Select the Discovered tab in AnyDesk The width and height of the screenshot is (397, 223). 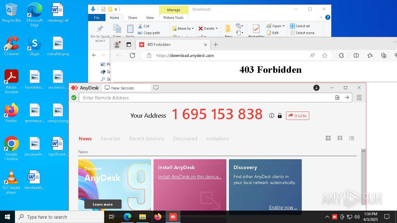pos(185,138)
